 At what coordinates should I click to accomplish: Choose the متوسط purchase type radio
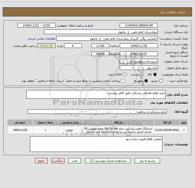click(146, 81)
